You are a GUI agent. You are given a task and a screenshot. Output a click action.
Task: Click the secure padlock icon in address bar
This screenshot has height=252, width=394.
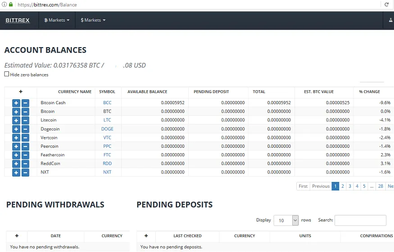(x=11, y=4)
